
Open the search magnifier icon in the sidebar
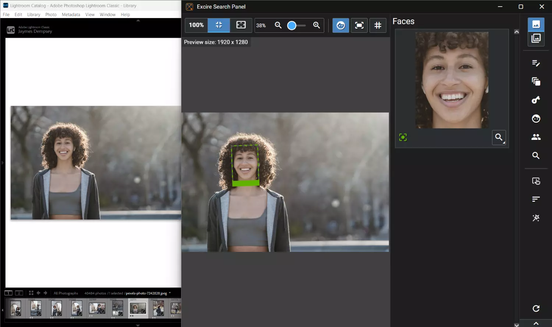(536, 155)
